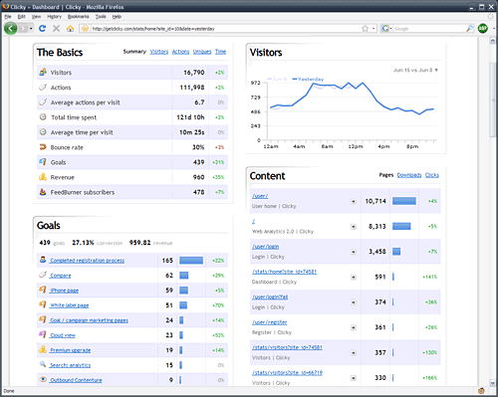Screen dimensions: 498x397
Task: Switch The Basics to Actions tab
Action: click(180, 52)
